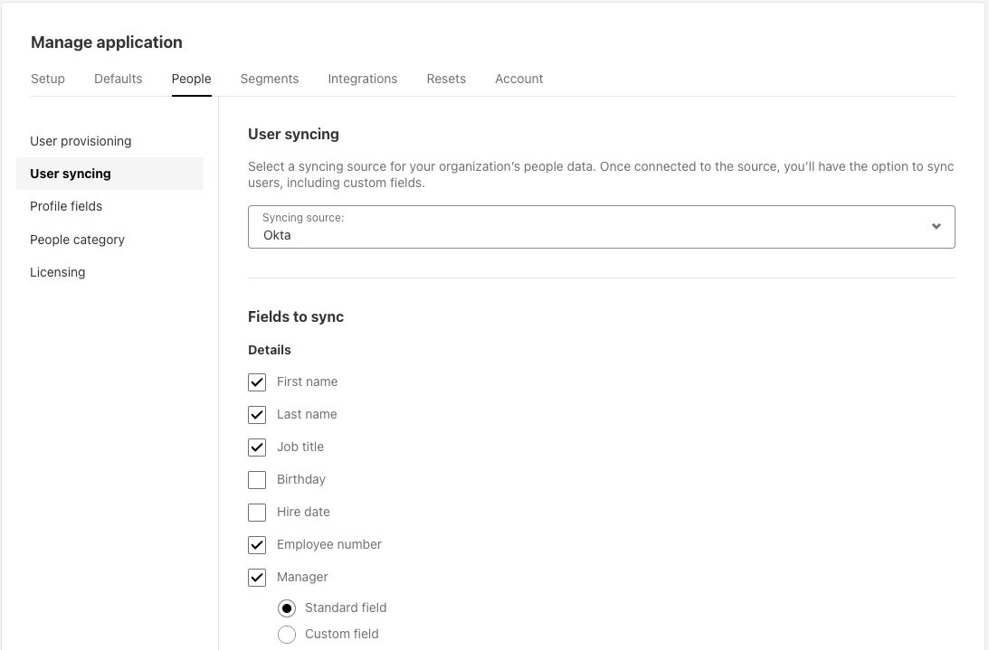This screenshot has height=650, width=989.
Task: Open the Syncing source dropdown
Action: pos(601,226)
